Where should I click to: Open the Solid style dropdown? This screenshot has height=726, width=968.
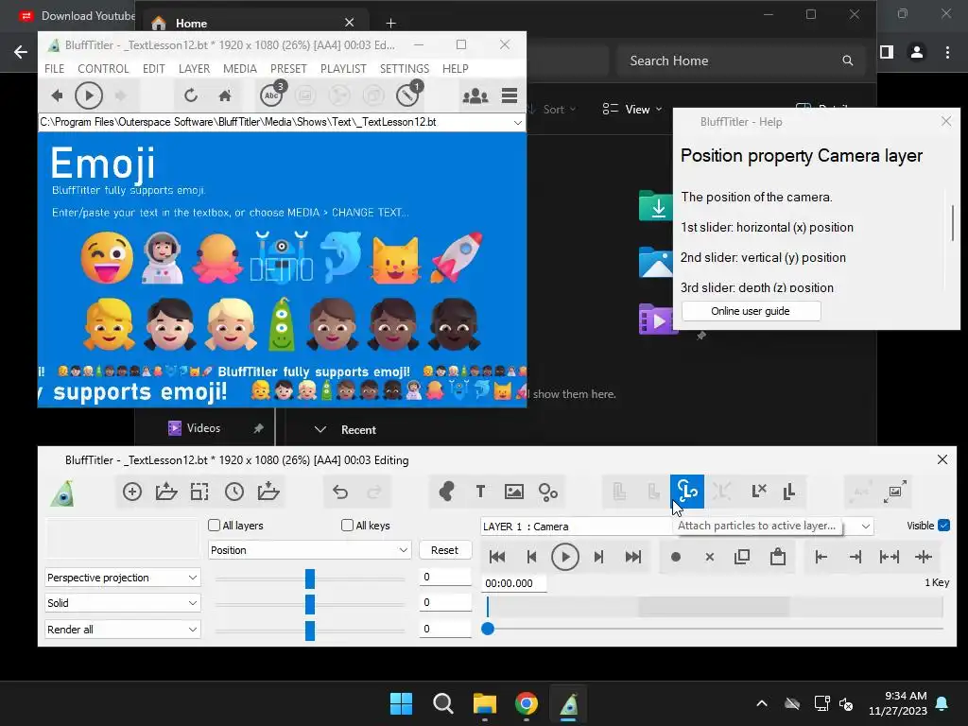(122, 603)
